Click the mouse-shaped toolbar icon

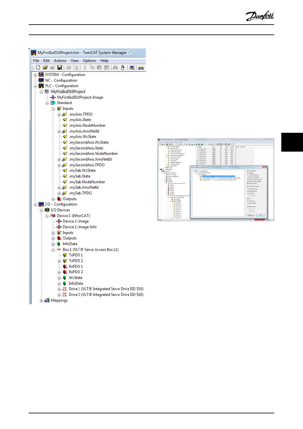tap(122, 67)
